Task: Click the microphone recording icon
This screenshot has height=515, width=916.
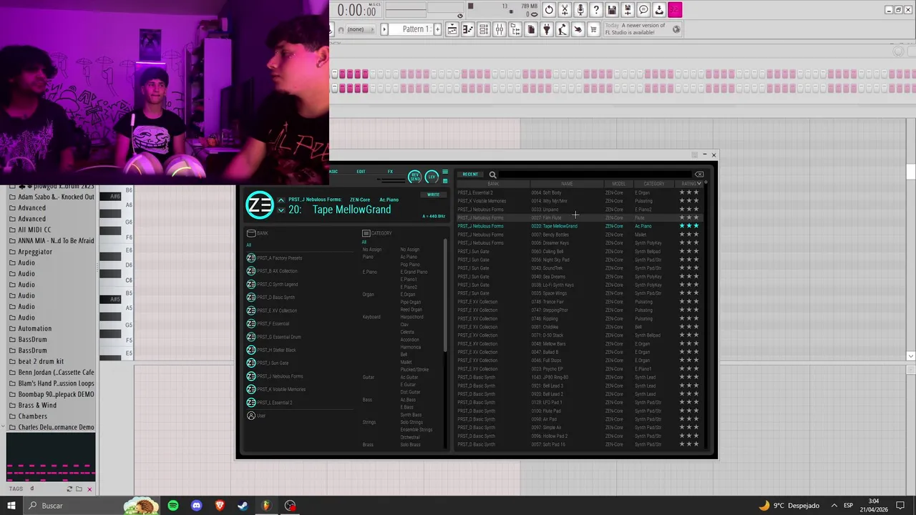Action: [x=580, y=10]
